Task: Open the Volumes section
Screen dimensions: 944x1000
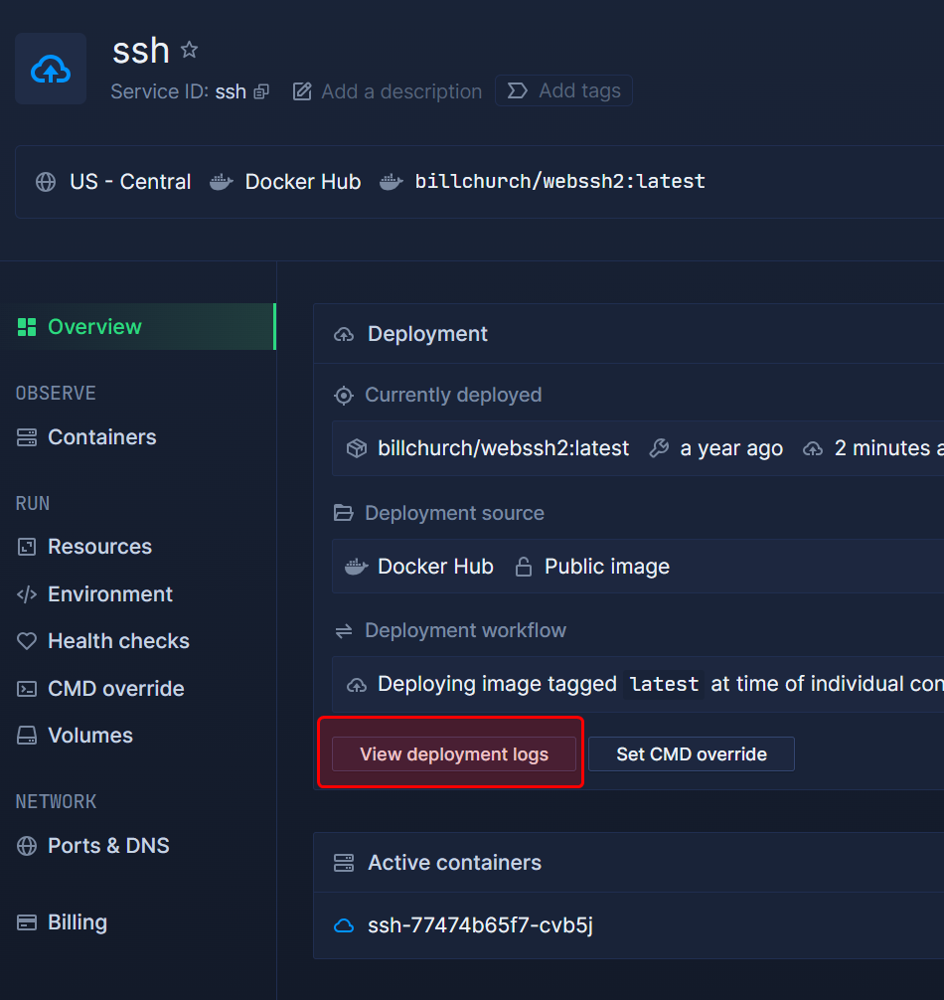Action: (89, 736)
